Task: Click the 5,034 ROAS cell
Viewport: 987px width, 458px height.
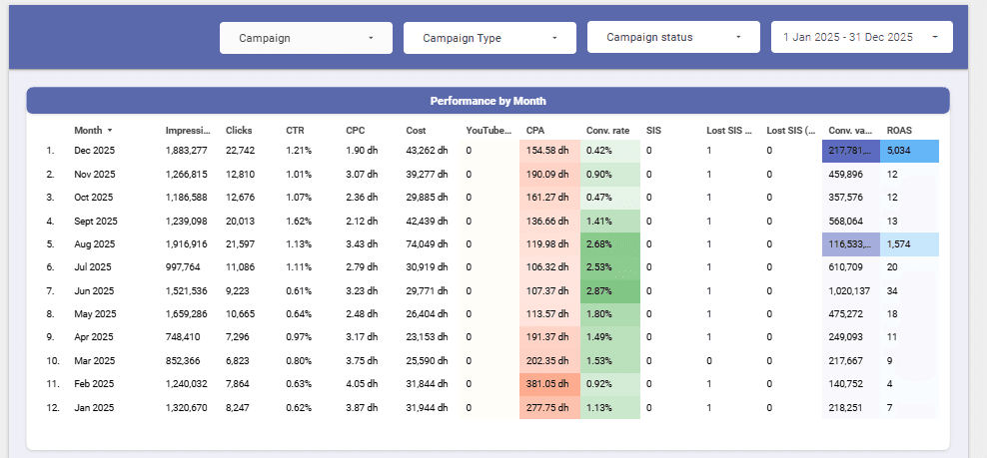Action: pos(909,151)
